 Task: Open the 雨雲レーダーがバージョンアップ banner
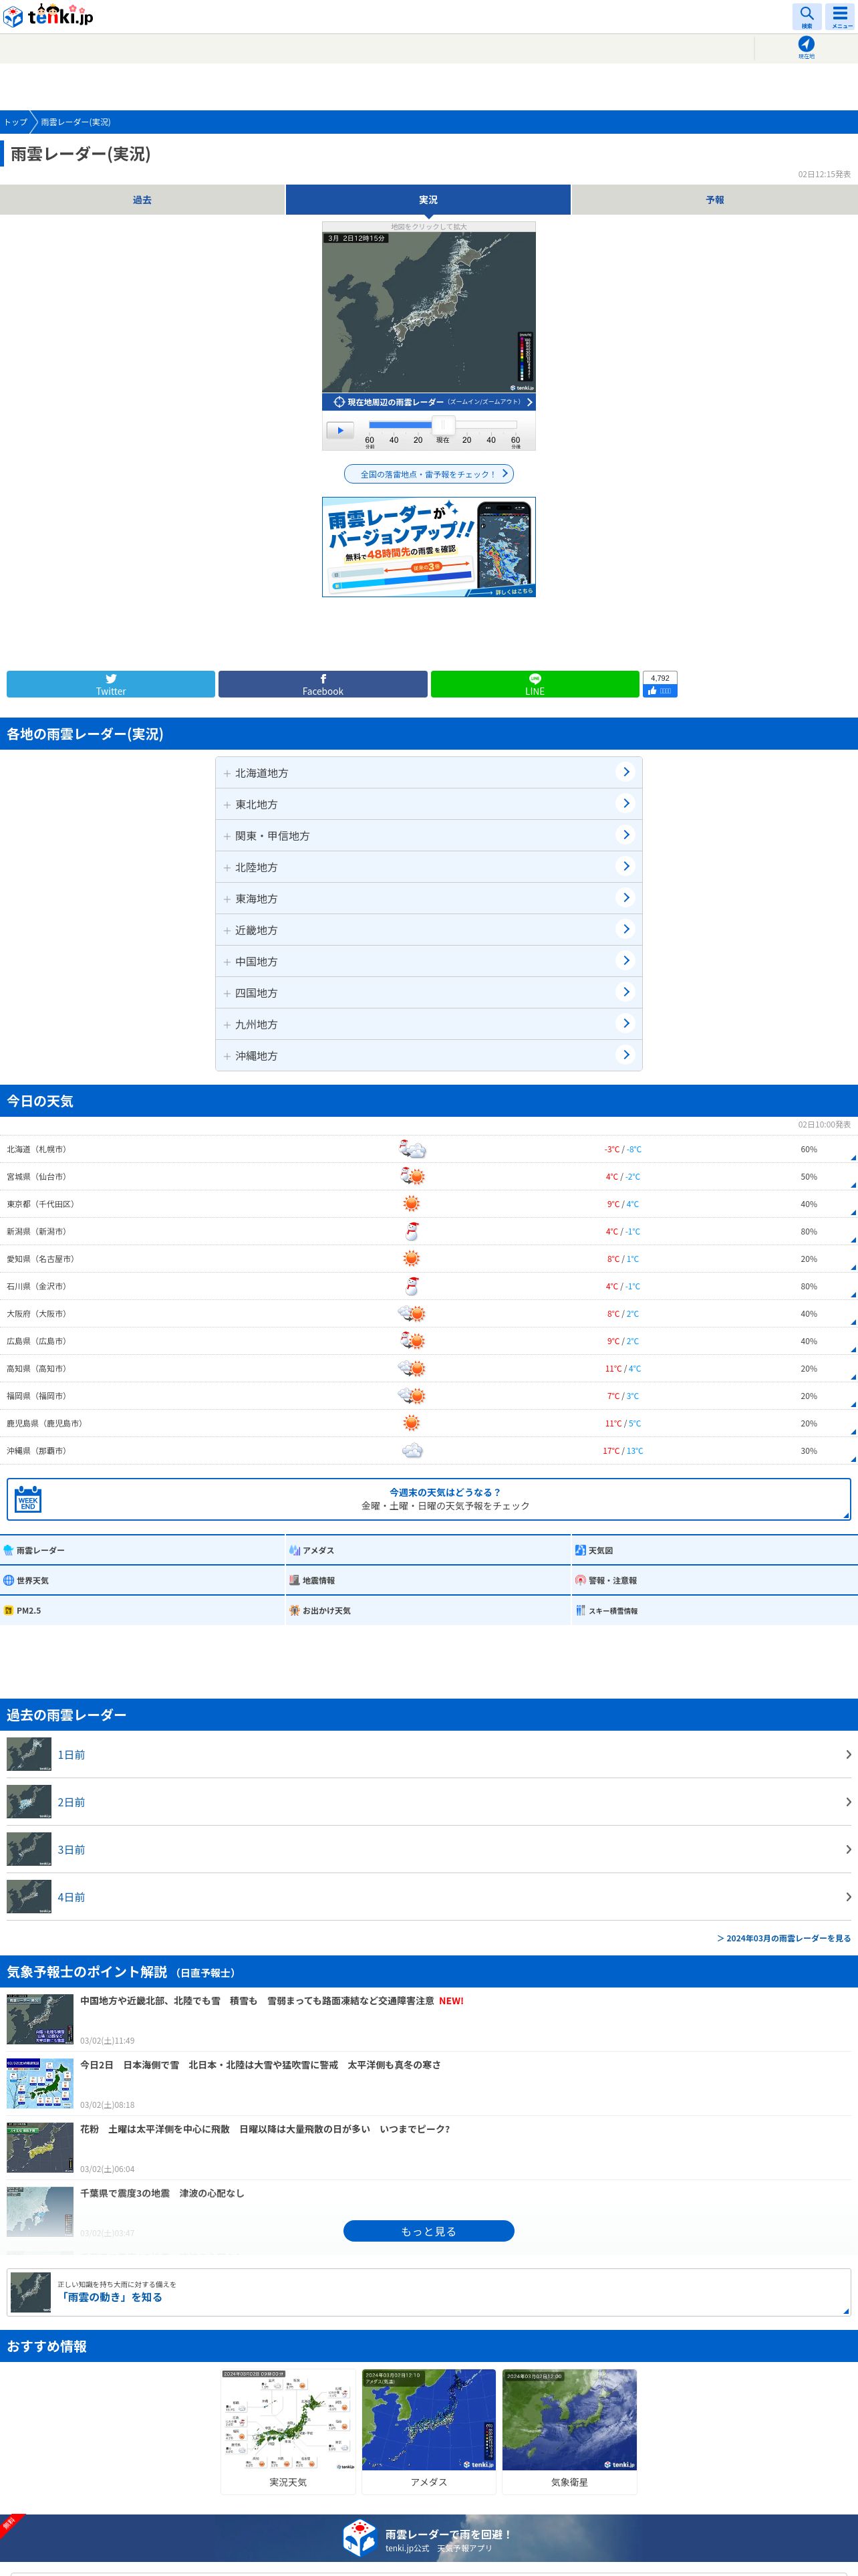coord(428,547)
